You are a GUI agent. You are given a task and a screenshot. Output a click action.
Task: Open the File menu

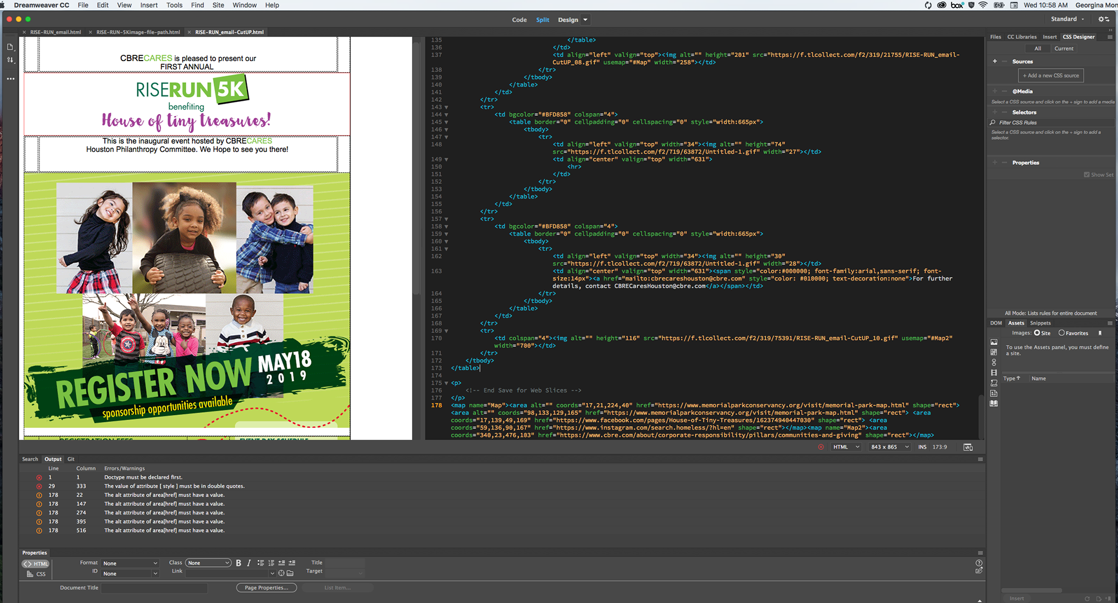[83, 5]
